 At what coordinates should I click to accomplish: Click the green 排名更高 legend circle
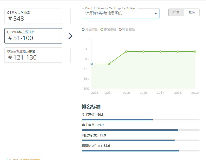point(102,30)
